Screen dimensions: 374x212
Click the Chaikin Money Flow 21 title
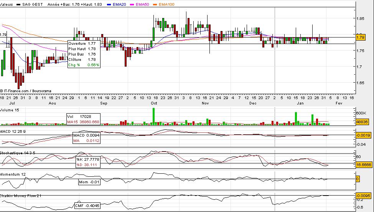click(x=19, y=196)
